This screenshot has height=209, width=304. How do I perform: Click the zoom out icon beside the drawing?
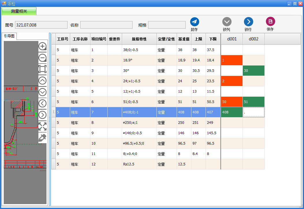(x=42, y=58)
